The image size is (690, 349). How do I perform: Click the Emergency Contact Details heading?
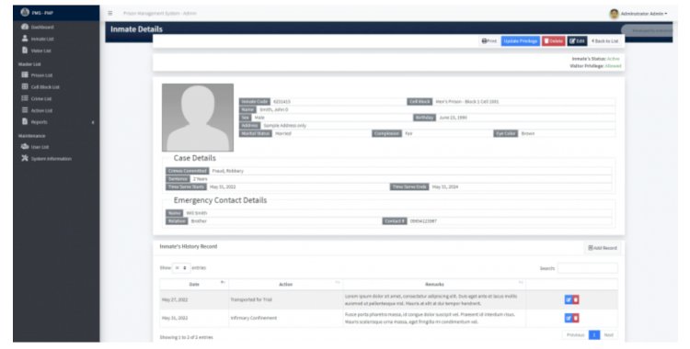pos(220,200)
